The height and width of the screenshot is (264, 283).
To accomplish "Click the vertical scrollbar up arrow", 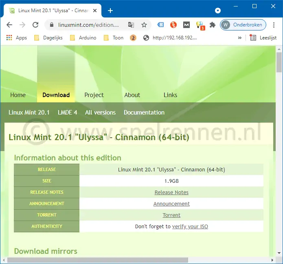I will click(x=279, y=49).
